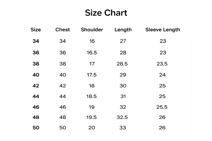Click the Size column header

36,30
